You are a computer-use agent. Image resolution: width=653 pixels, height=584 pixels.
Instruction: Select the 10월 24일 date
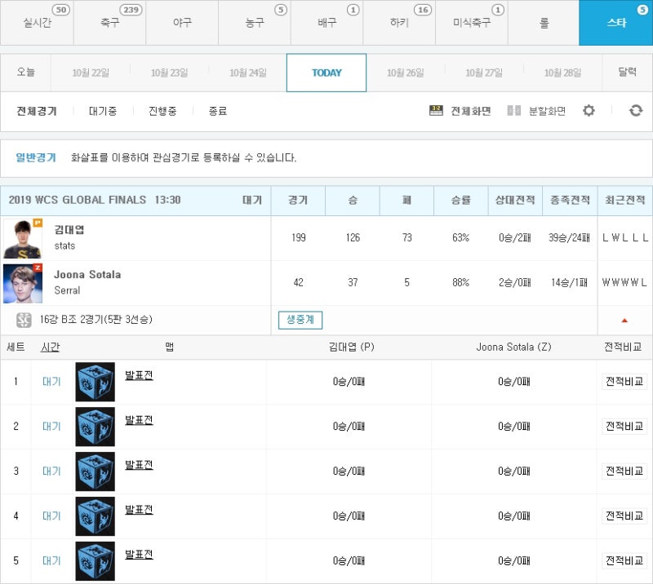(248, 73)
